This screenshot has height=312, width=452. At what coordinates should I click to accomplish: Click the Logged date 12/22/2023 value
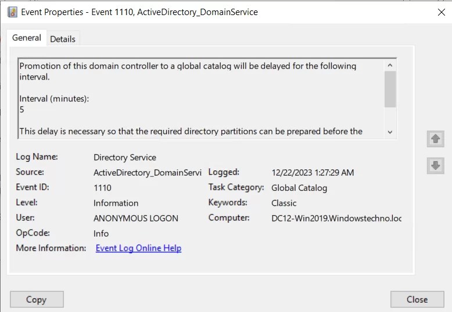pyautogui.click(x=313, y=172)
